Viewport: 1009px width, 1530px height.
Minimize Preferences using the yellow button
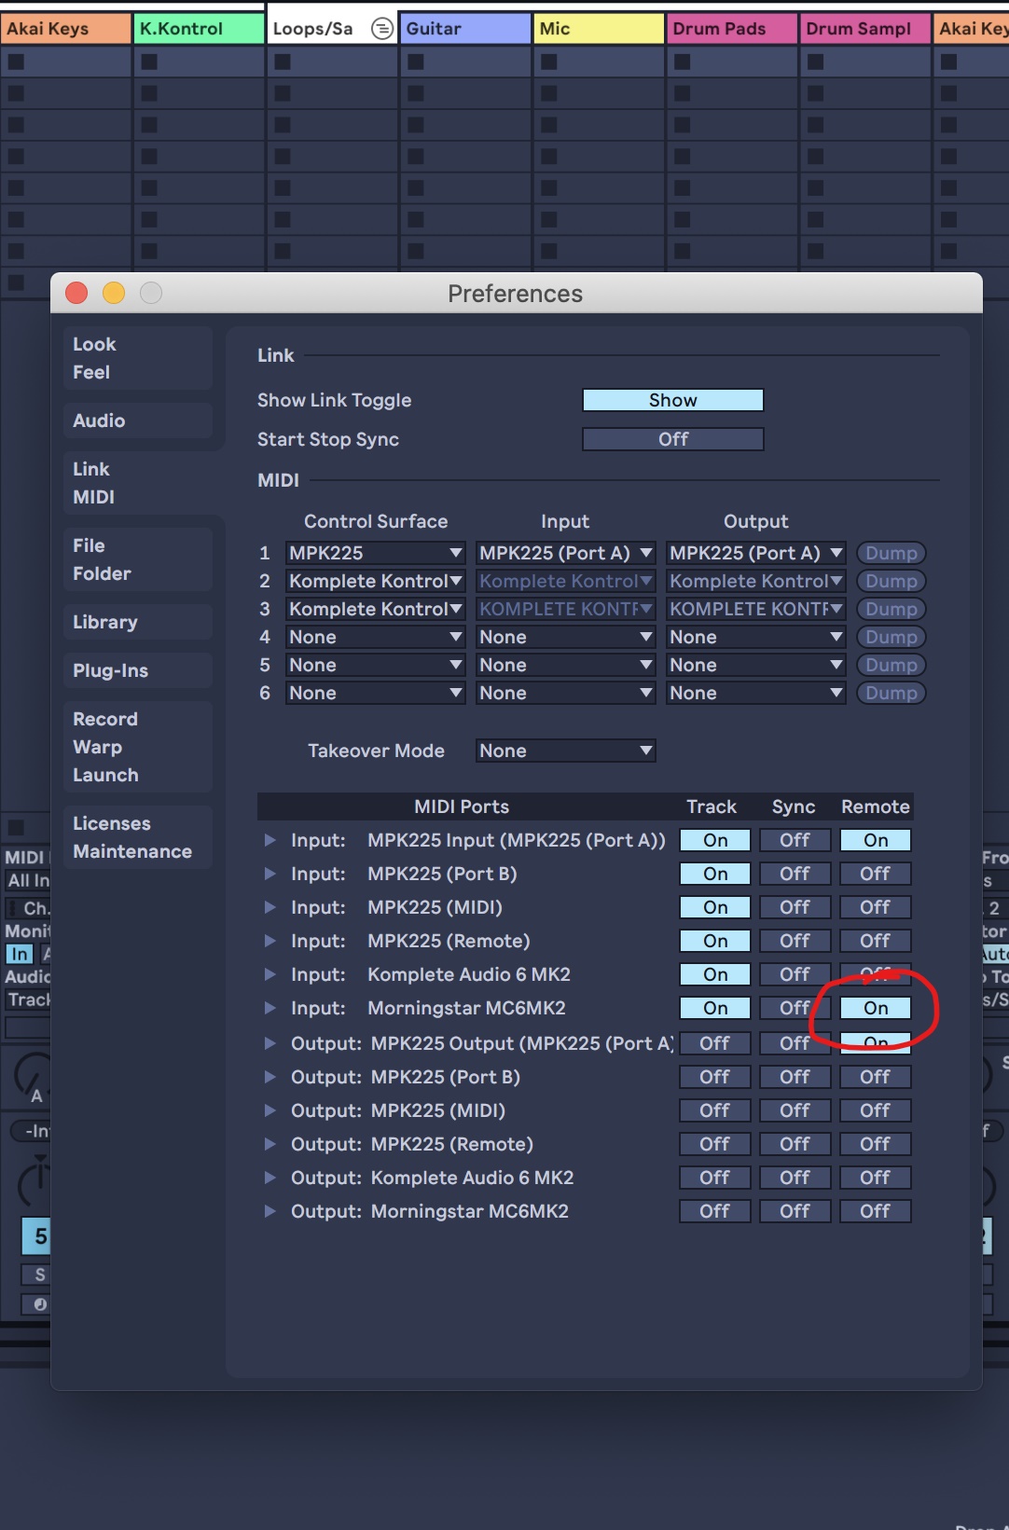pos(114,293)
